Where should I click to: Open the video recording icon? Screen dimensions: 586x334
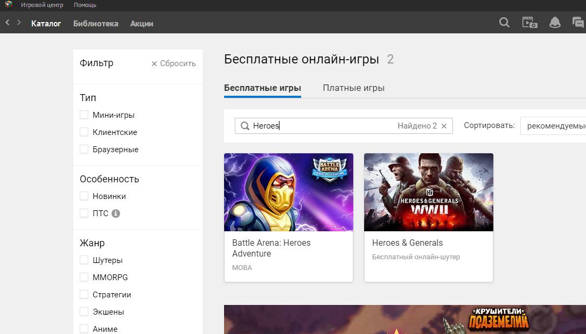coord(529,23)
